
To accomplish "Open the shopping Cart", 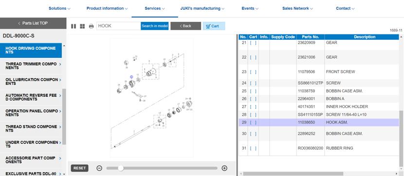I will pyautogui.click(x=214, y=26).
